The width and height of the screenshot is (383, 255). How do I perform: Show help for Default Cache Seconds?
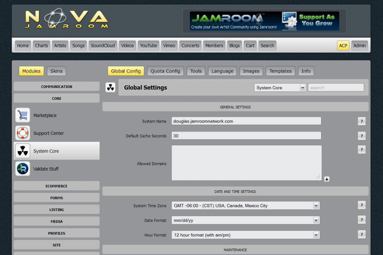click(x=361, y=136)
